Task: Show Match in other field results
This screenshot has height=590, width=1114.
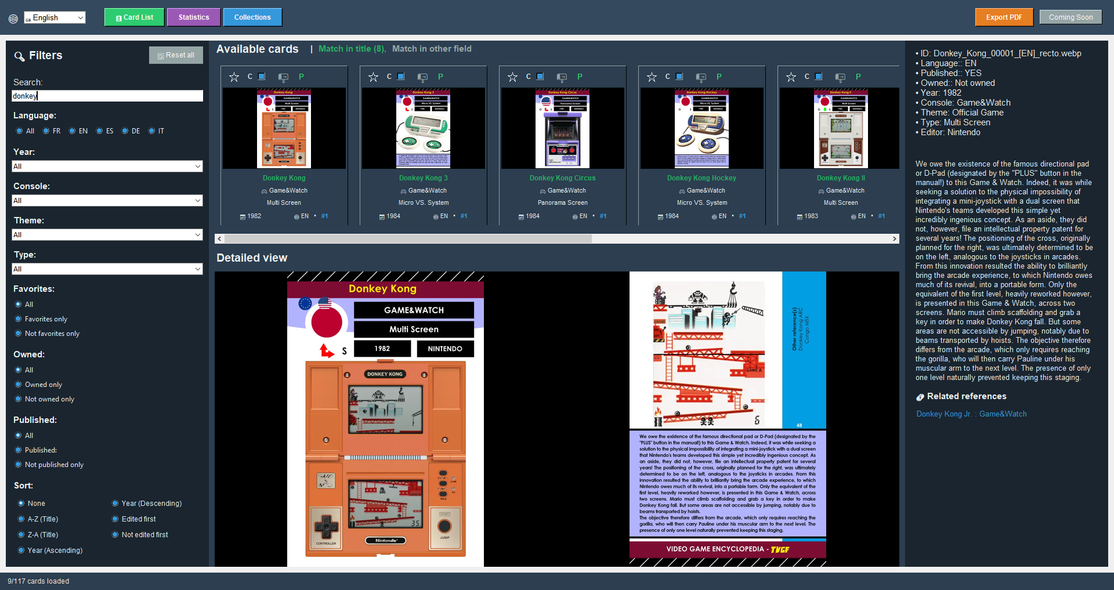Action: pyautogui.click(x=432, y=49)
